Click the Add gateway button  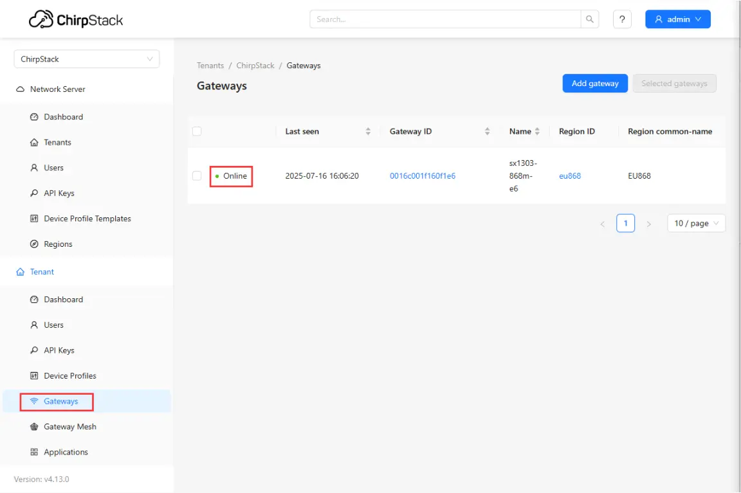(x=594, y=83)
